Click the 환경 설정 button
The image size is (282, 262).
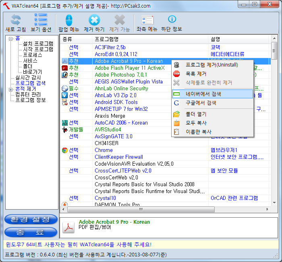click(31, 219)
